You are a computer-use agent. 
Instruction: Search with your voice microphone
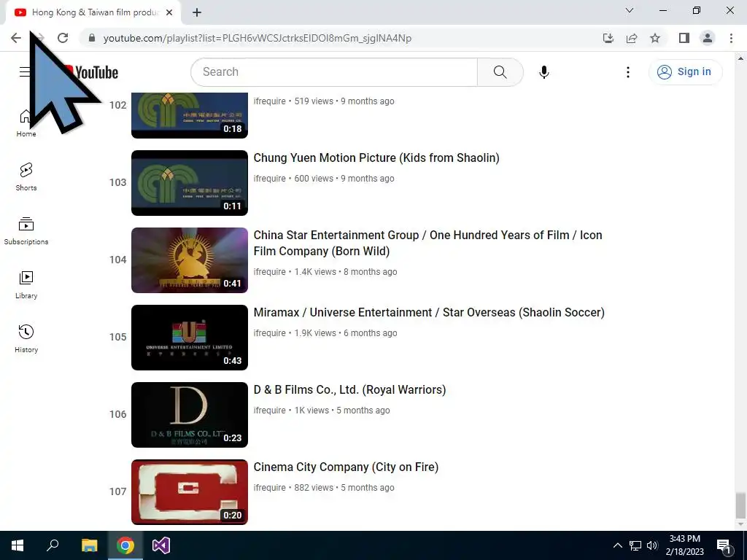click(544, 72)
